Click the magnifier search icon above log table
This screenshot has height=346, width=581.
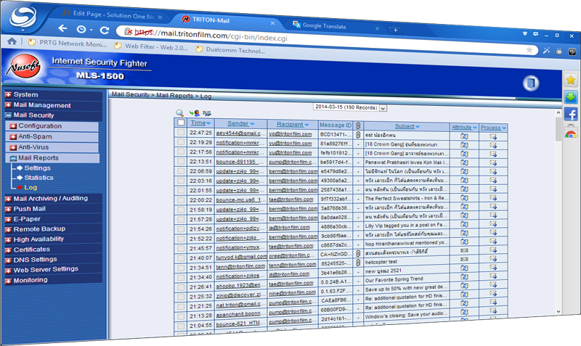click(x=179, y=113)
